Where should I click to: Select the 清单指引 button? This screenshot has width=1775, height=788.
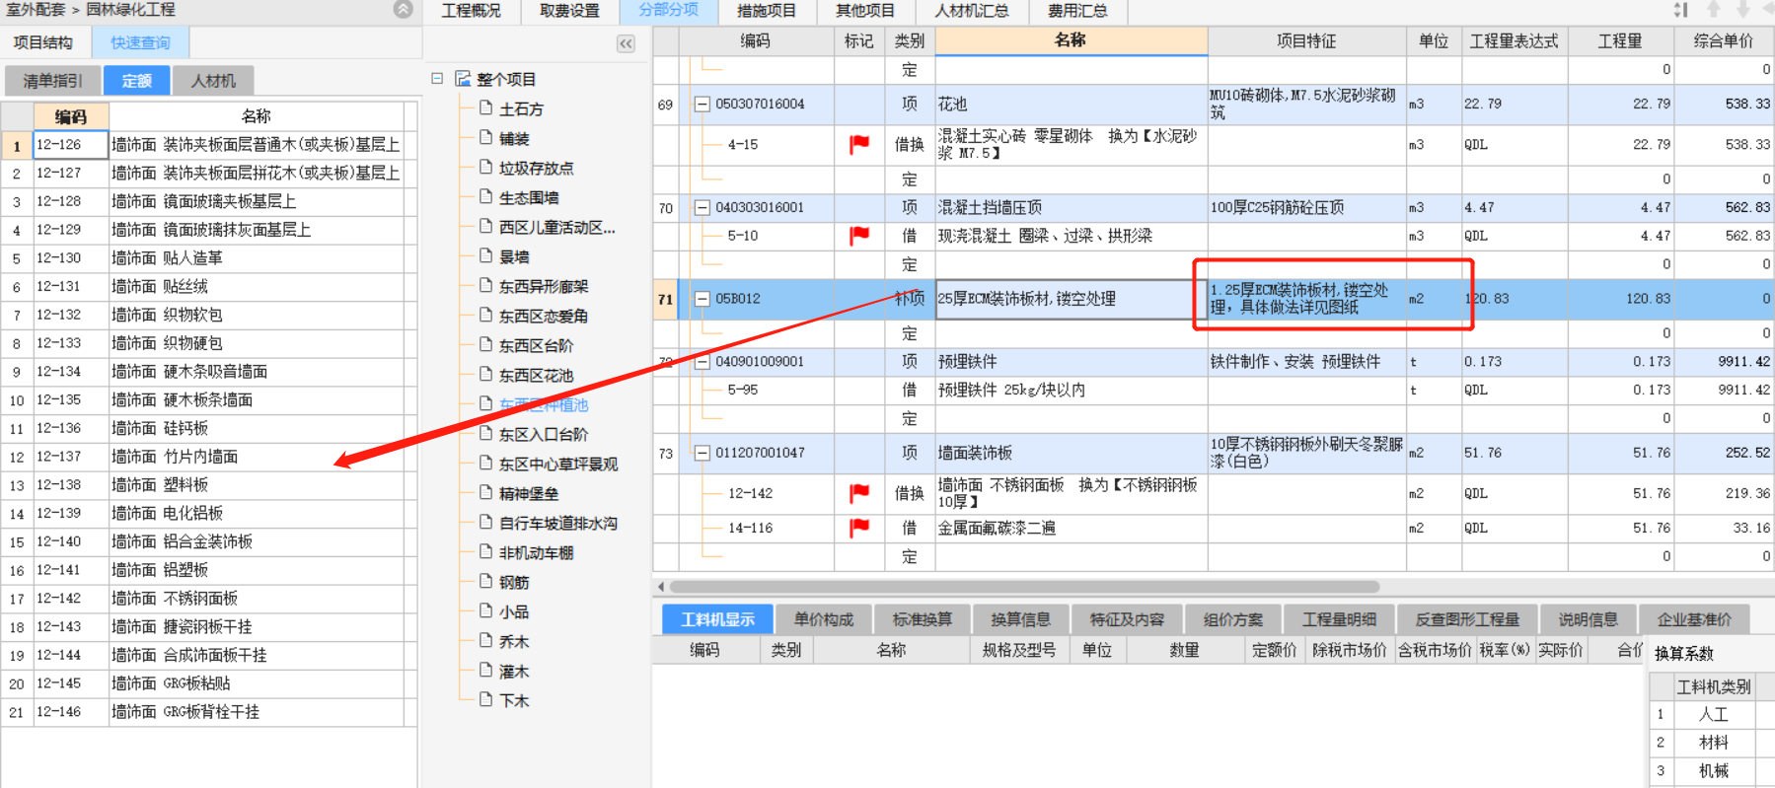click(x=52, y=81)
